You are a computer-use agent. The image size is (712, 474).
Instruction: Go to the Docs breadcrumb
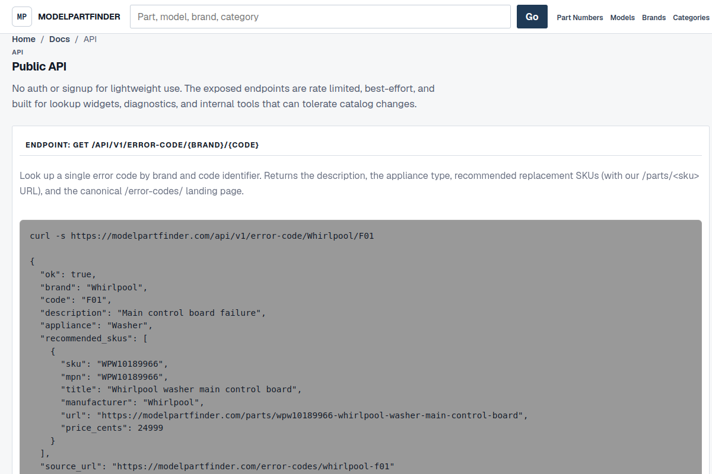coord(59,39)
